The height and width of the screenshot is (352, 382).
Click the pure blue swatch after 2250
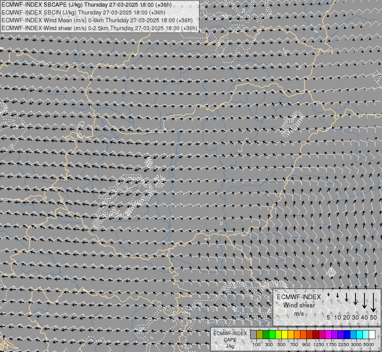pos(347,335)
